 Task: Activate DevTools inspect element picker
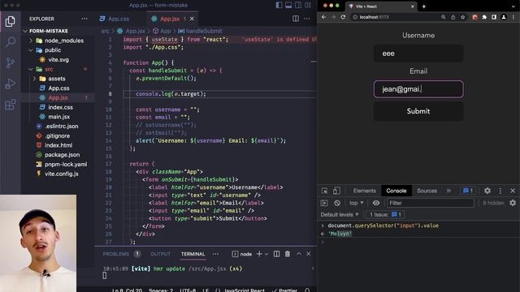tap(325, 191)
